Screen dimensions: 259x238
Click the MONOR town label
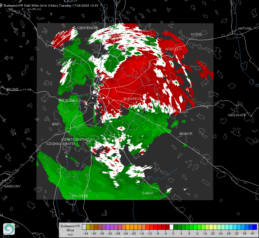click(x=186, y=134)
